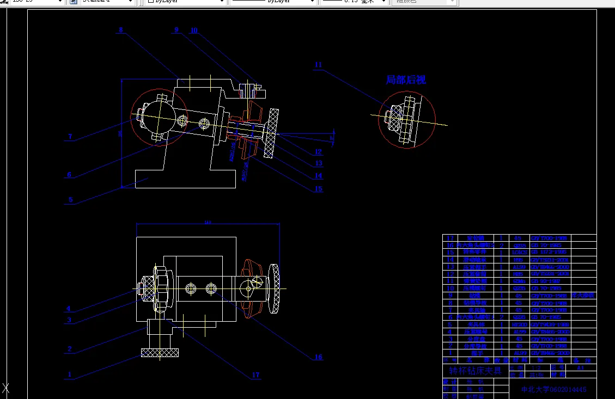Select callout number 14 in the drawing

click(x=318, y=176)
